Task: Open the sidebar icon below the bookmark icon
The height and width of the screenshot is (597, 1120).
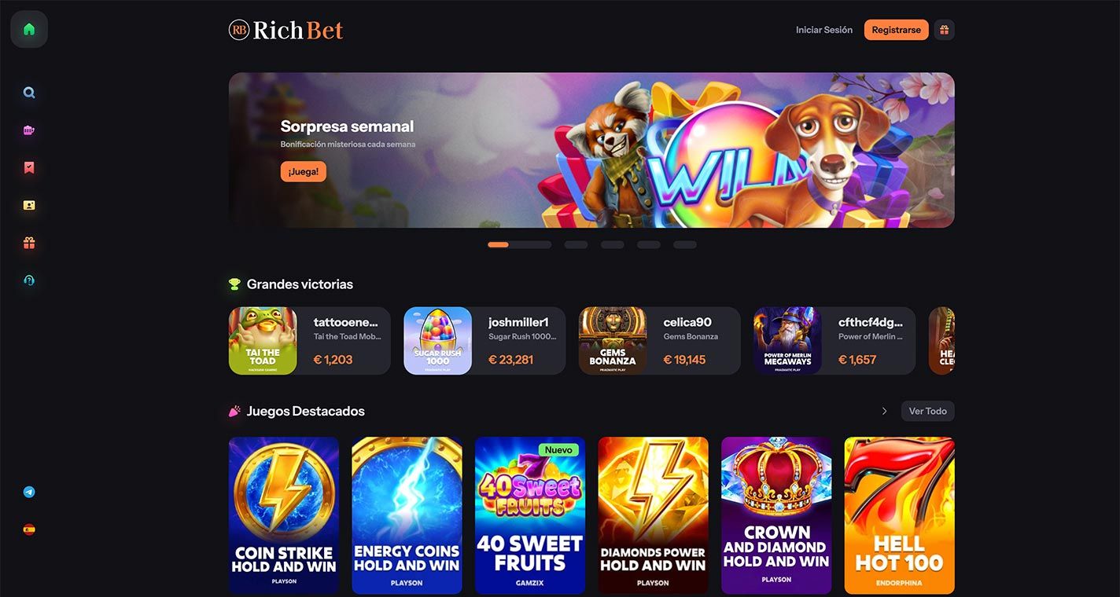Action: click(29, 205)
